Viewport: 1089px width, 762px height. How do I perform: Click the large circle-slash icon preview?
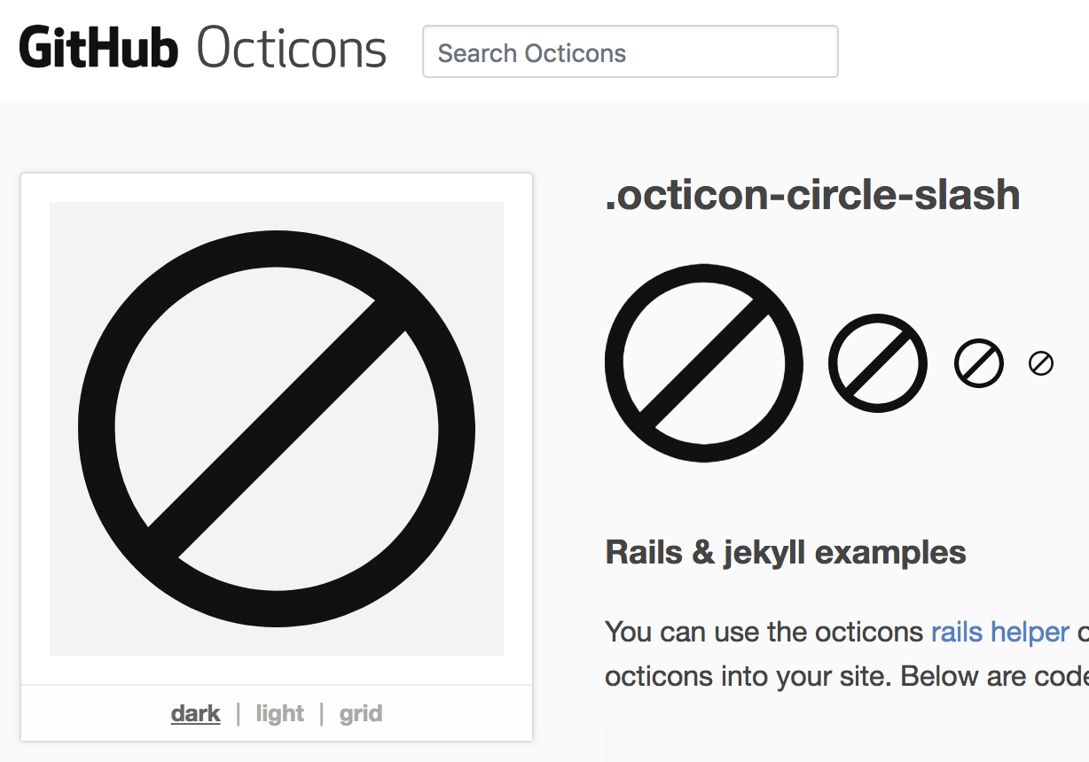277,429
